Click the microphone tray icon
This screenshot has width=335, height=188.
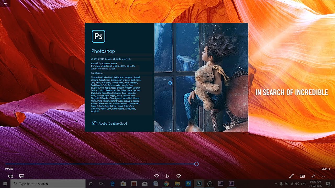tap(281, 184)
